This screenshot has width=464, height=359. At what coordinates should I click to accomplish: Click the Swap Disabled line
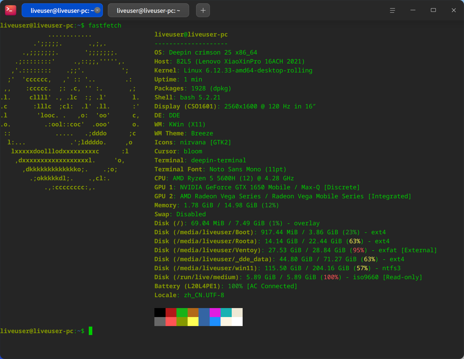click(180, 214)
